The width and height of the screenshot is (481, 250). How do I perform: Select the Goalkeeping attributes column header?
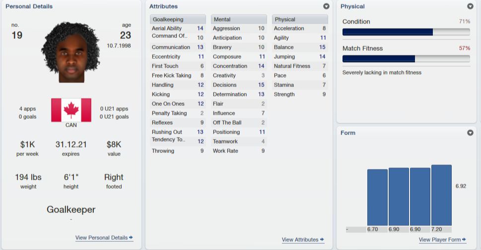(178, 19)
